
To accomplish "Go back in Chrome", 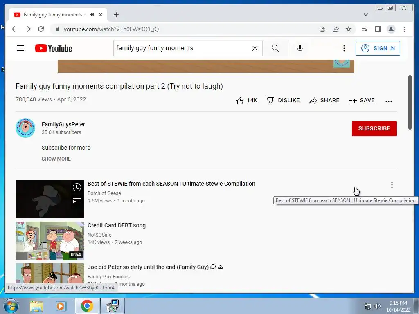I will click(x=15, y=29).
